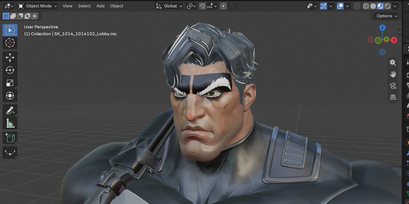This screenshot has width=409, height=204.
Task: Select the Rotate tool
Action: (x=10, y=70)
